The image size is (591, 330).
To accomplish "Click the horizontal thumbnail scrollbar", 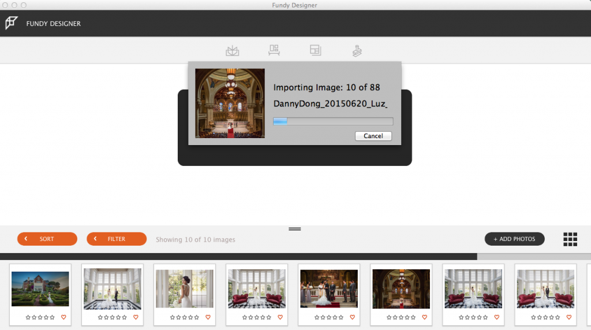I will point(238,257).
